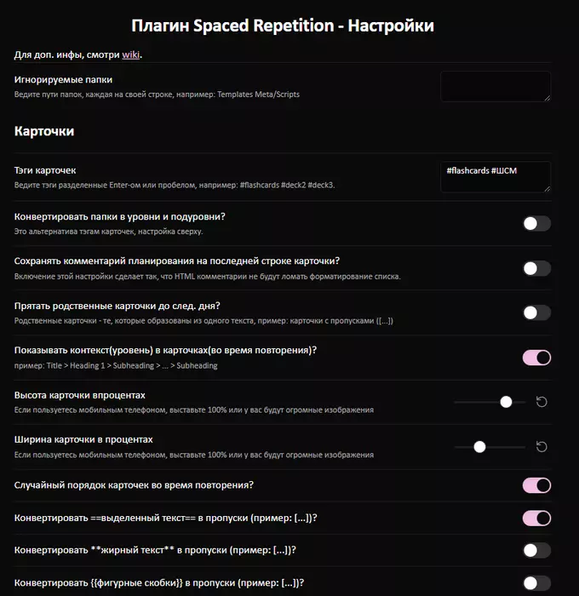Click the Карточки section heading
This screenshot has height=596, width=579.
click(x=44, y=131)
